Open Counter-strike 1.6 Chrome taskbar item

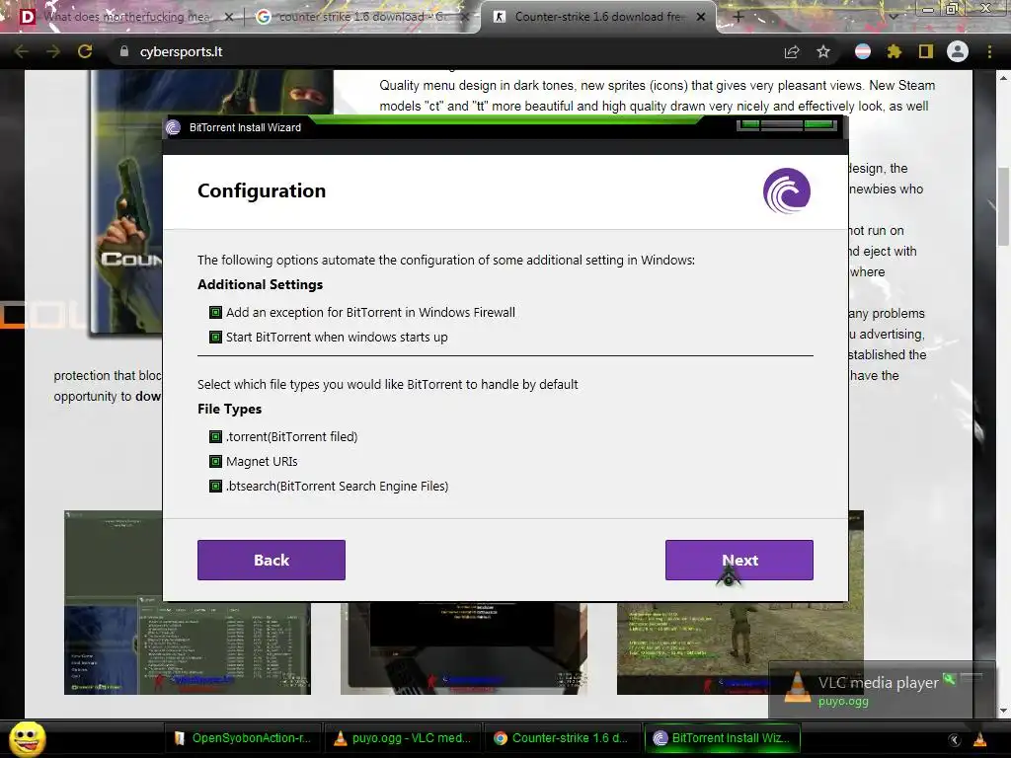coord(561,738)
